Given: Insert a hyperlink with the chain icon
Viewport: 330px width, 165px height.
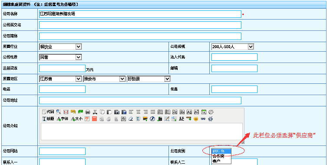Looking at the screenshot, I should tap(203, 119).
